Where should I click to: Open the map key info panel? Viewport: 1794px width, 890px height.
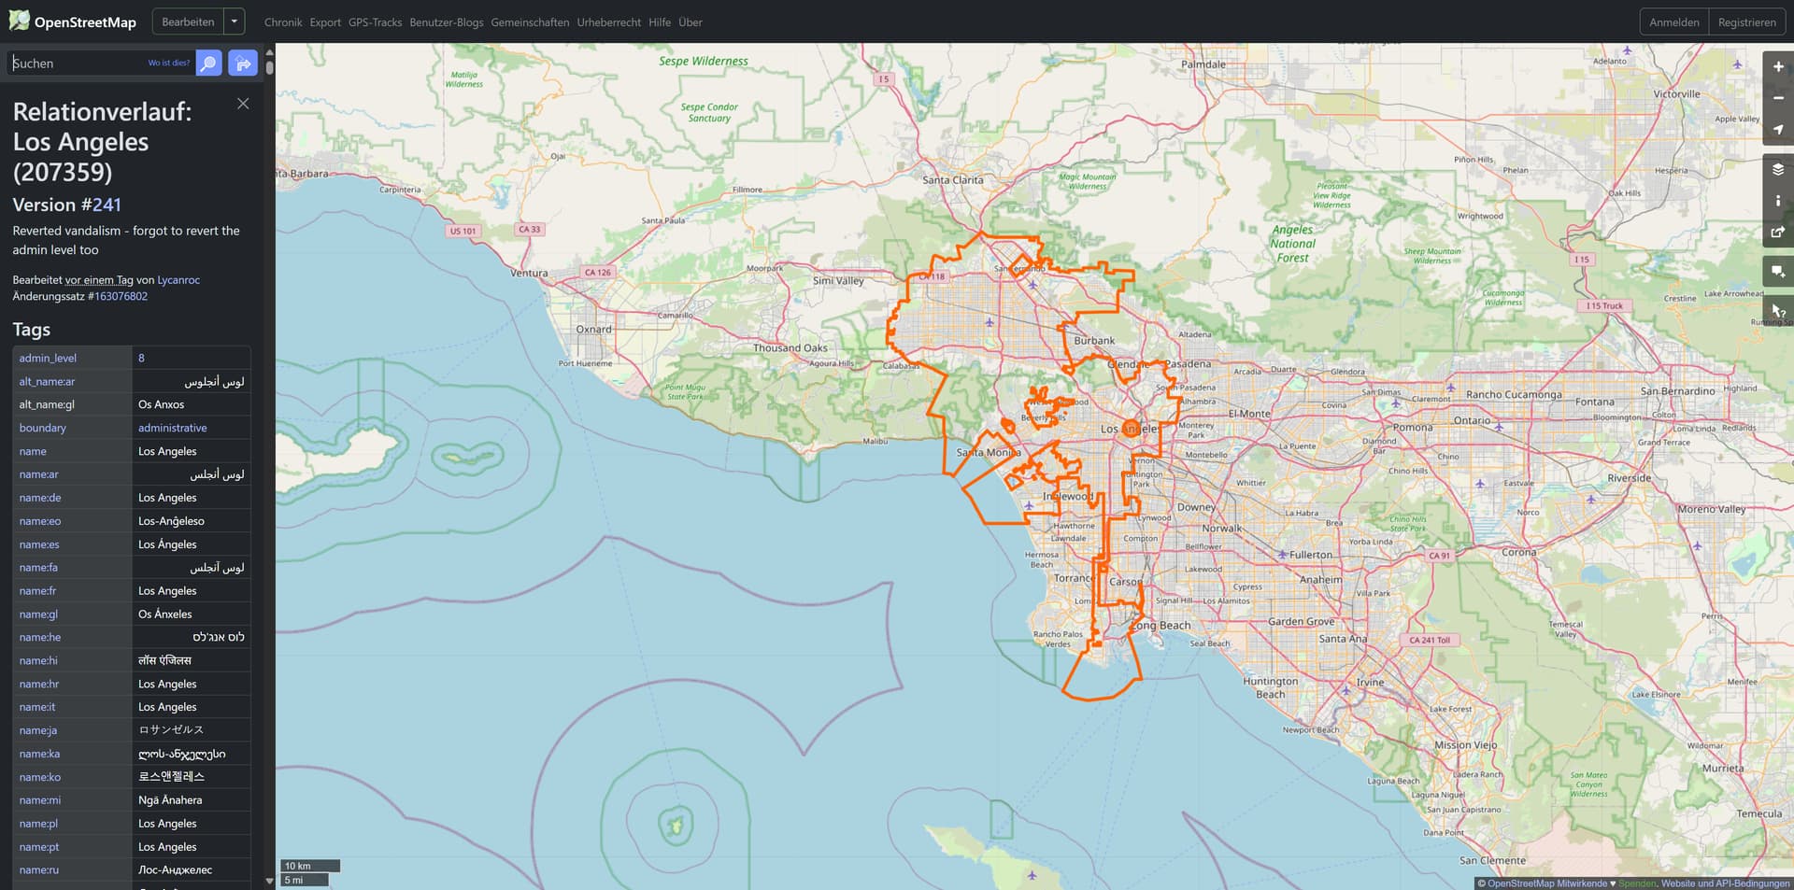[1778, 201]
